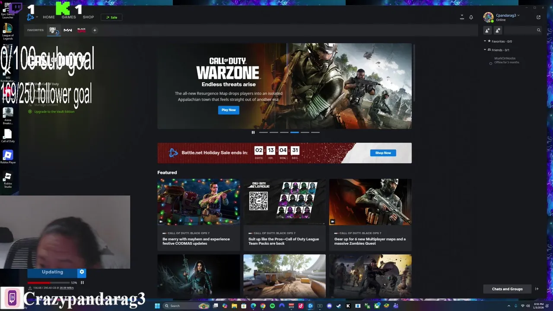
Task: Select the active blue carousel indicator
Action: (294, 132)
